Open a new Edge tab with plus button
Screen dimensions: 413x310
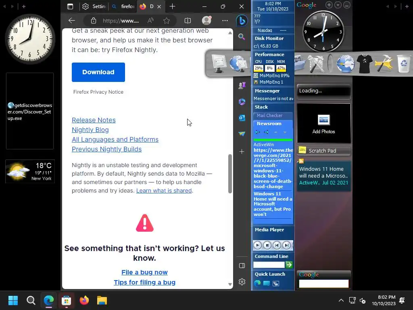(172, 6)
